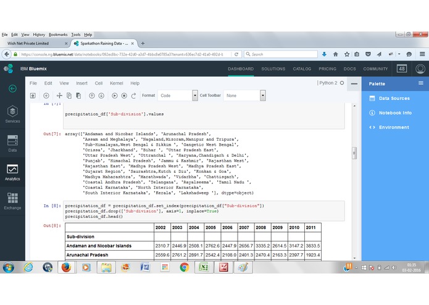Insert a new cell with the plus icon

pyautogui.click(x=46, y=96)
